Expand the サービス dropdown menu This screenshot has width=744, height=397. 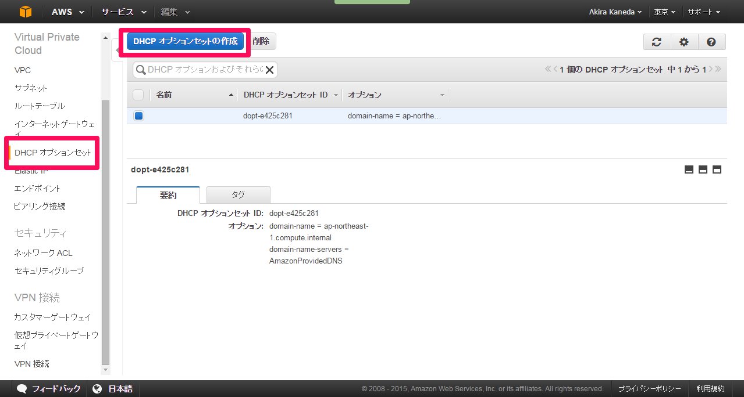123,12
